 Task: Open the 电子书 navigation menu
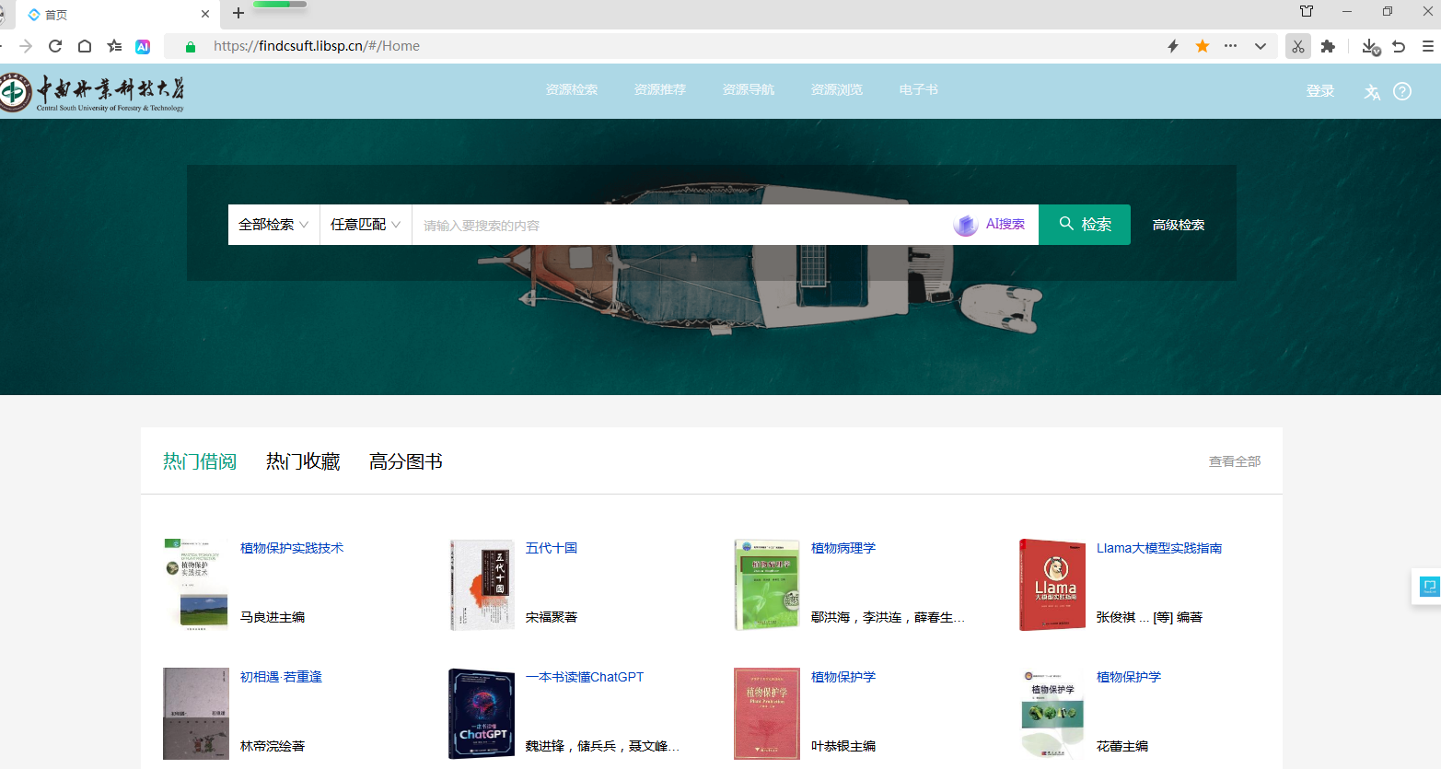[917, 89]
